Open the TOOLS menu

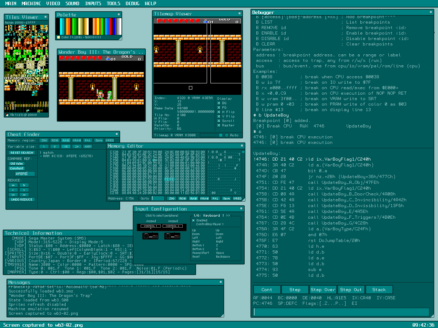[x=113, y=3]
